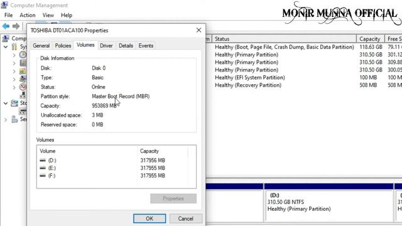Select the Computer Management root node icon
The height and width of the screenshot is (226, 402).
pos(6,39)
